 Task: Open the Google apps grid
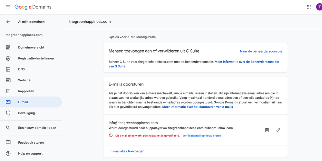click(x=309, y=7)
